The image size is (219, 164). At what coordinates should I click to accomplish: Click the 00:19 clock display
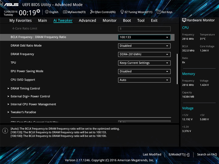27,13
